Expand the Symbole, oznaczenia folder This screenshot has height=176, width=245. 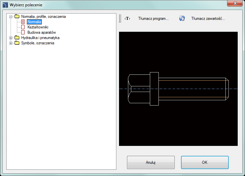[11, 43]
